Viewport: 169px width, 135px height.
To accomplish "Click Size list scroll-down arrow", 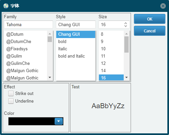I will [126, 77].
